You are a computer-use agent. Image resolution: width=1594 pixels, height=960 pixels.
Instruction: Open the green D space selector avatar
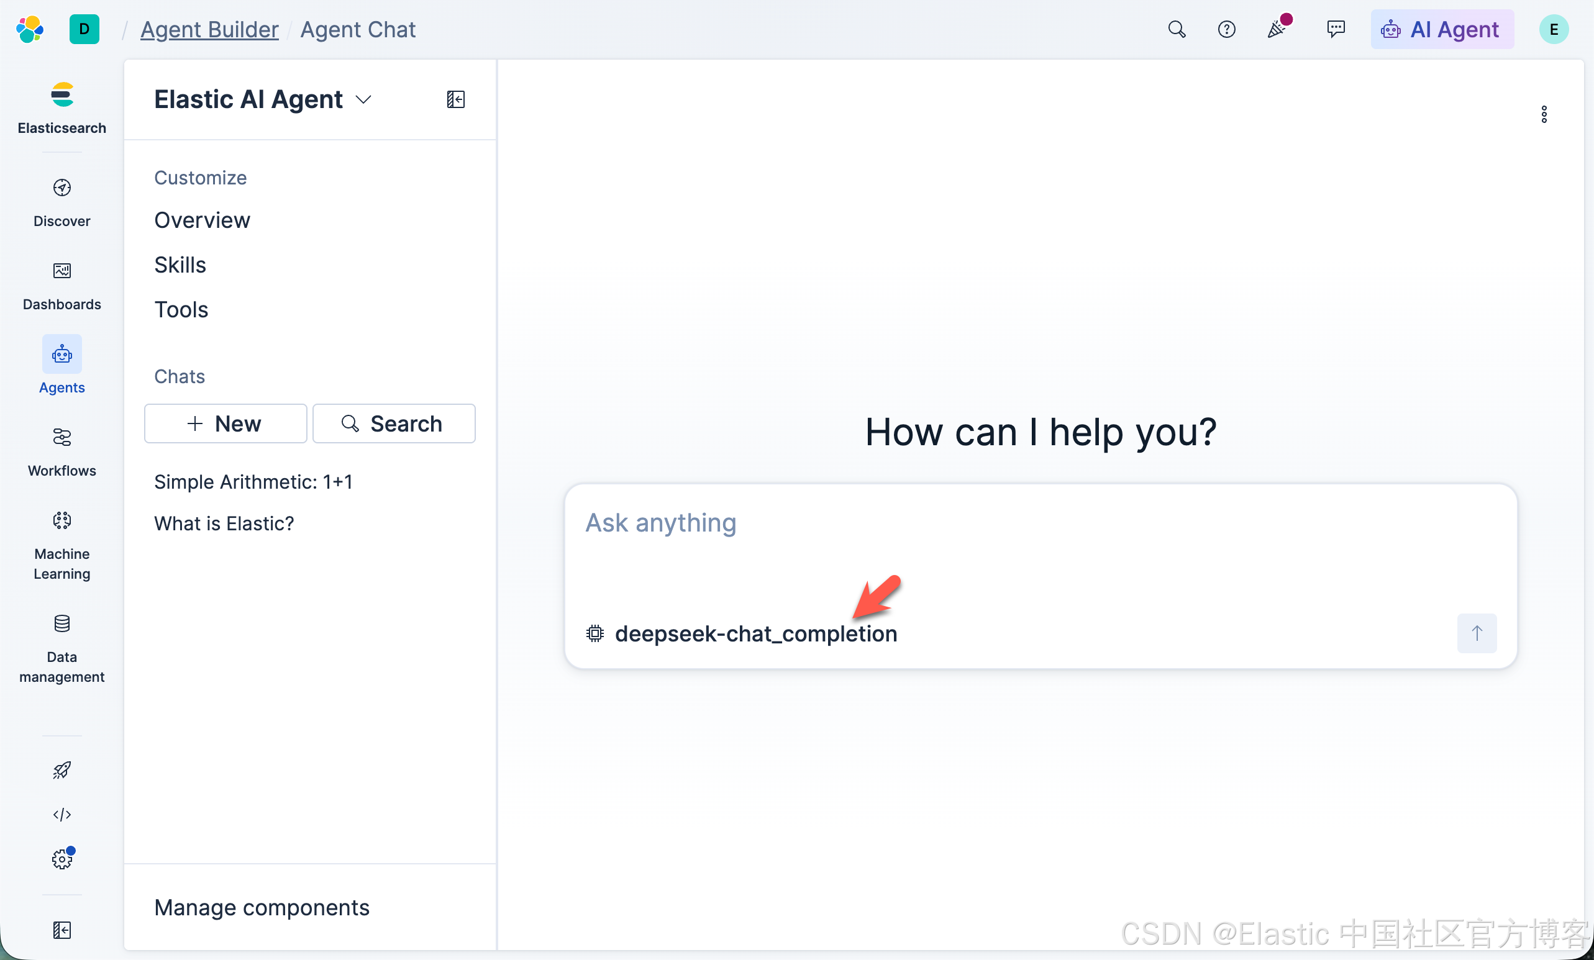(84, 29)
